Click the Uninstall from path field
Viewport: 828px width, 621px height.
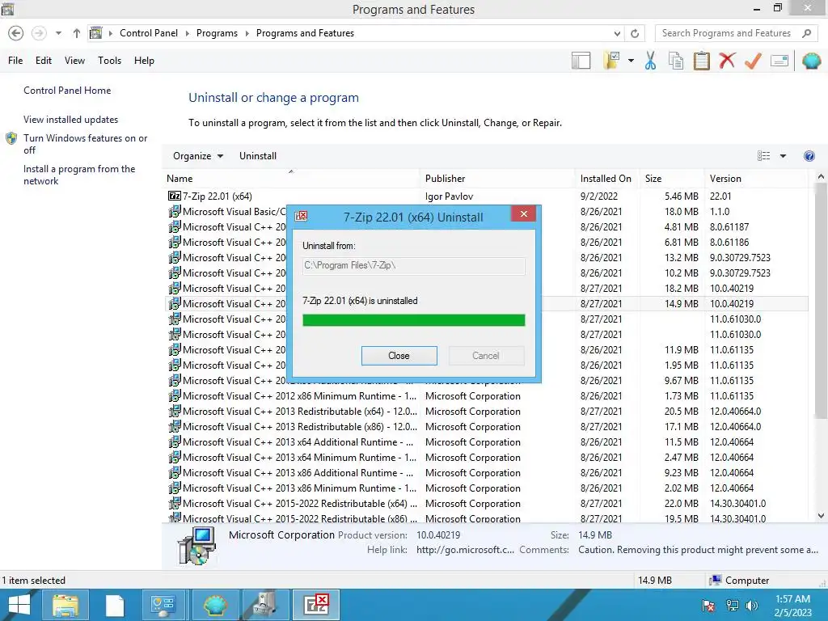click(414, 265)
